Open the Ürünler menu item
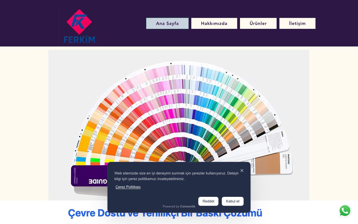 258,24
